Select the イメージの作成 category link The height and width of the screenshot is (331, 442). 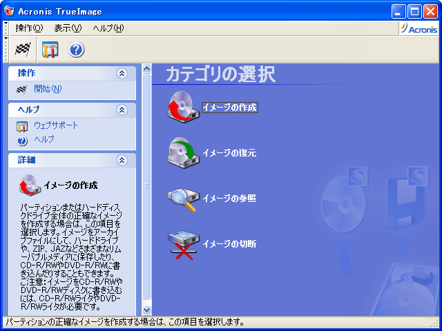point(230,108)
